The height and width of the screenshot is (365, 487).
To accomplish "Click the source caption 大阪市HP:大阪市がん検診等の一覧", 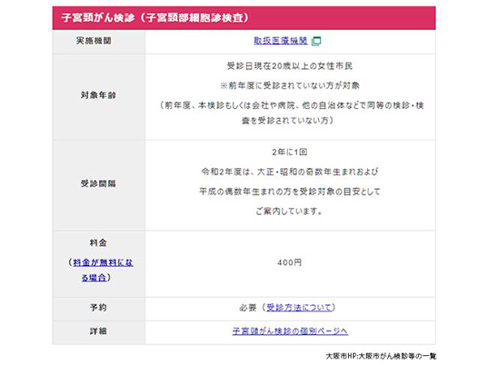I will (381, 356).
